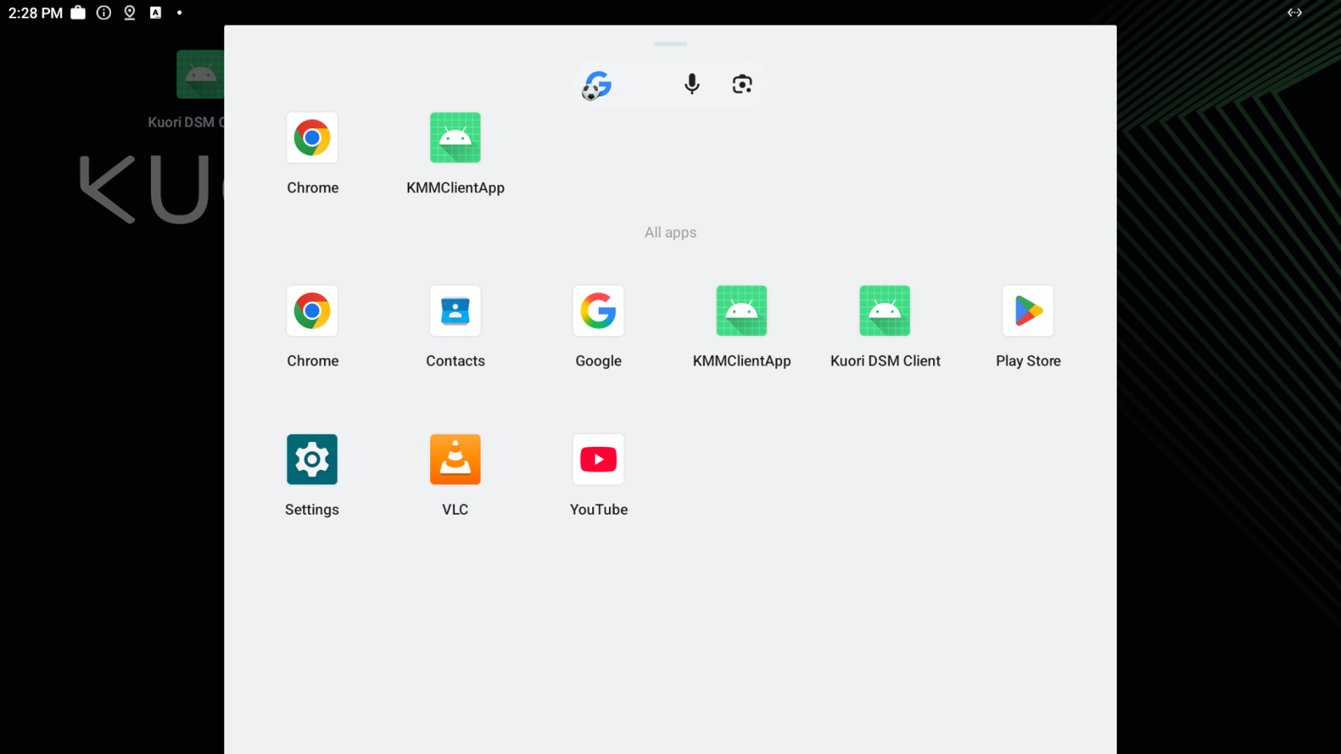Tap the Google logo in the search bar
Image resolution: width=1341 pixels, height=754 pixels.
click(597, 85)
